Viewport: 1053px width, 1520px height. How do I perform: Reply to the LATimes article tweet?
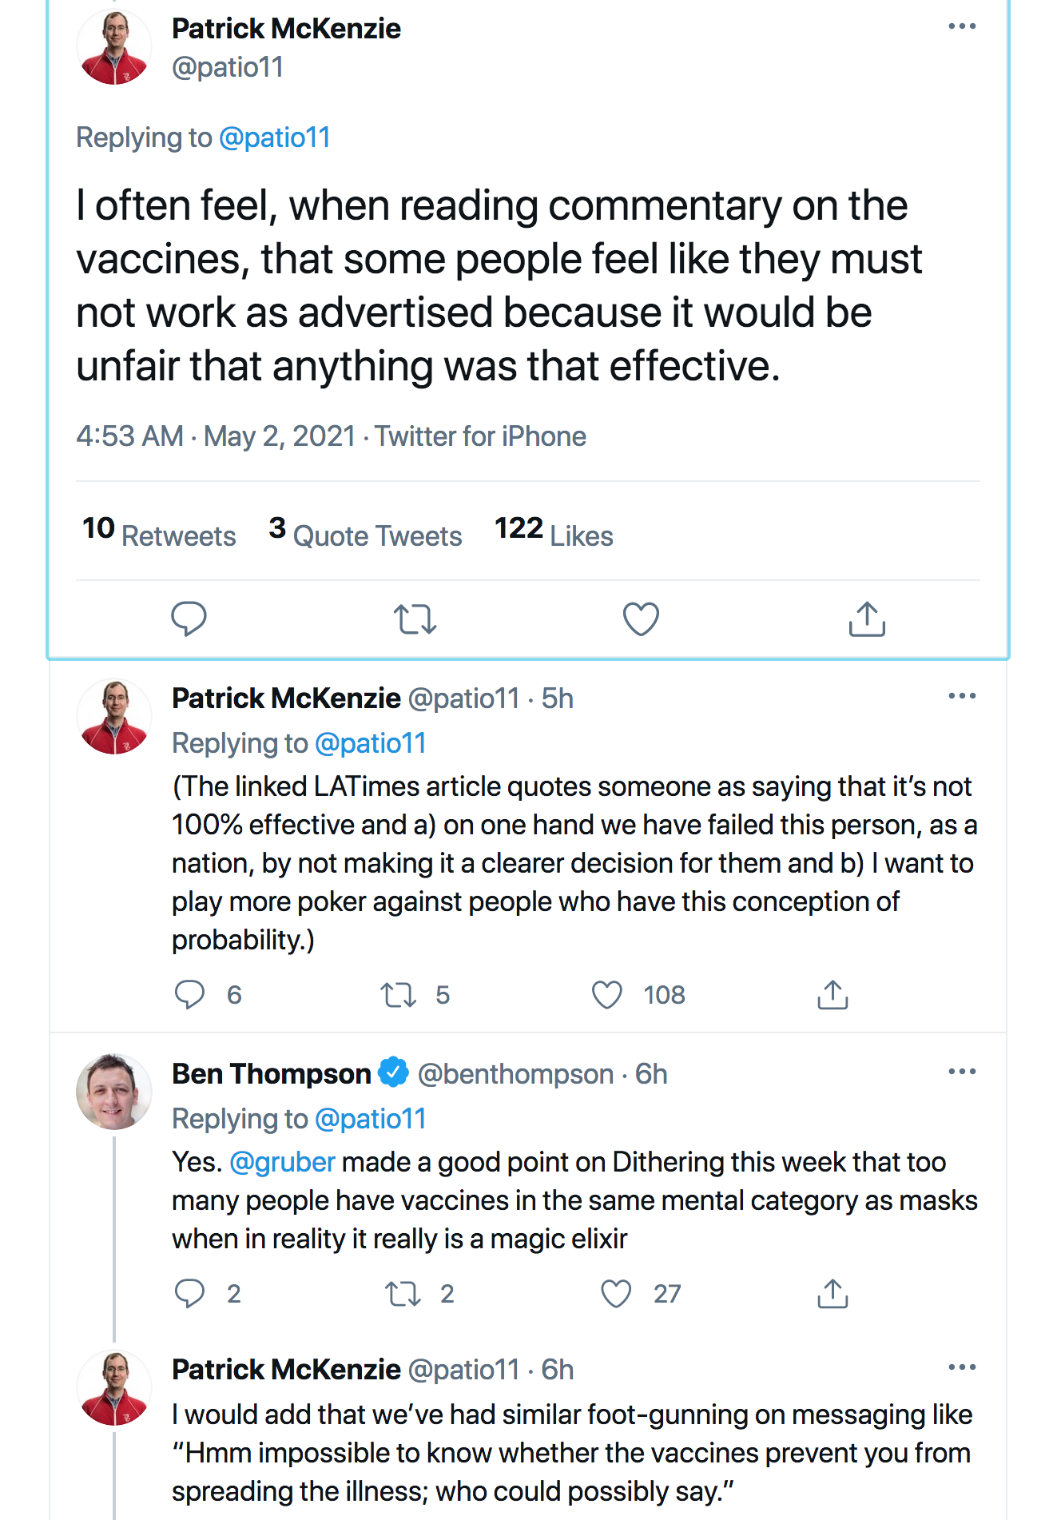click(x=190, y=994)
